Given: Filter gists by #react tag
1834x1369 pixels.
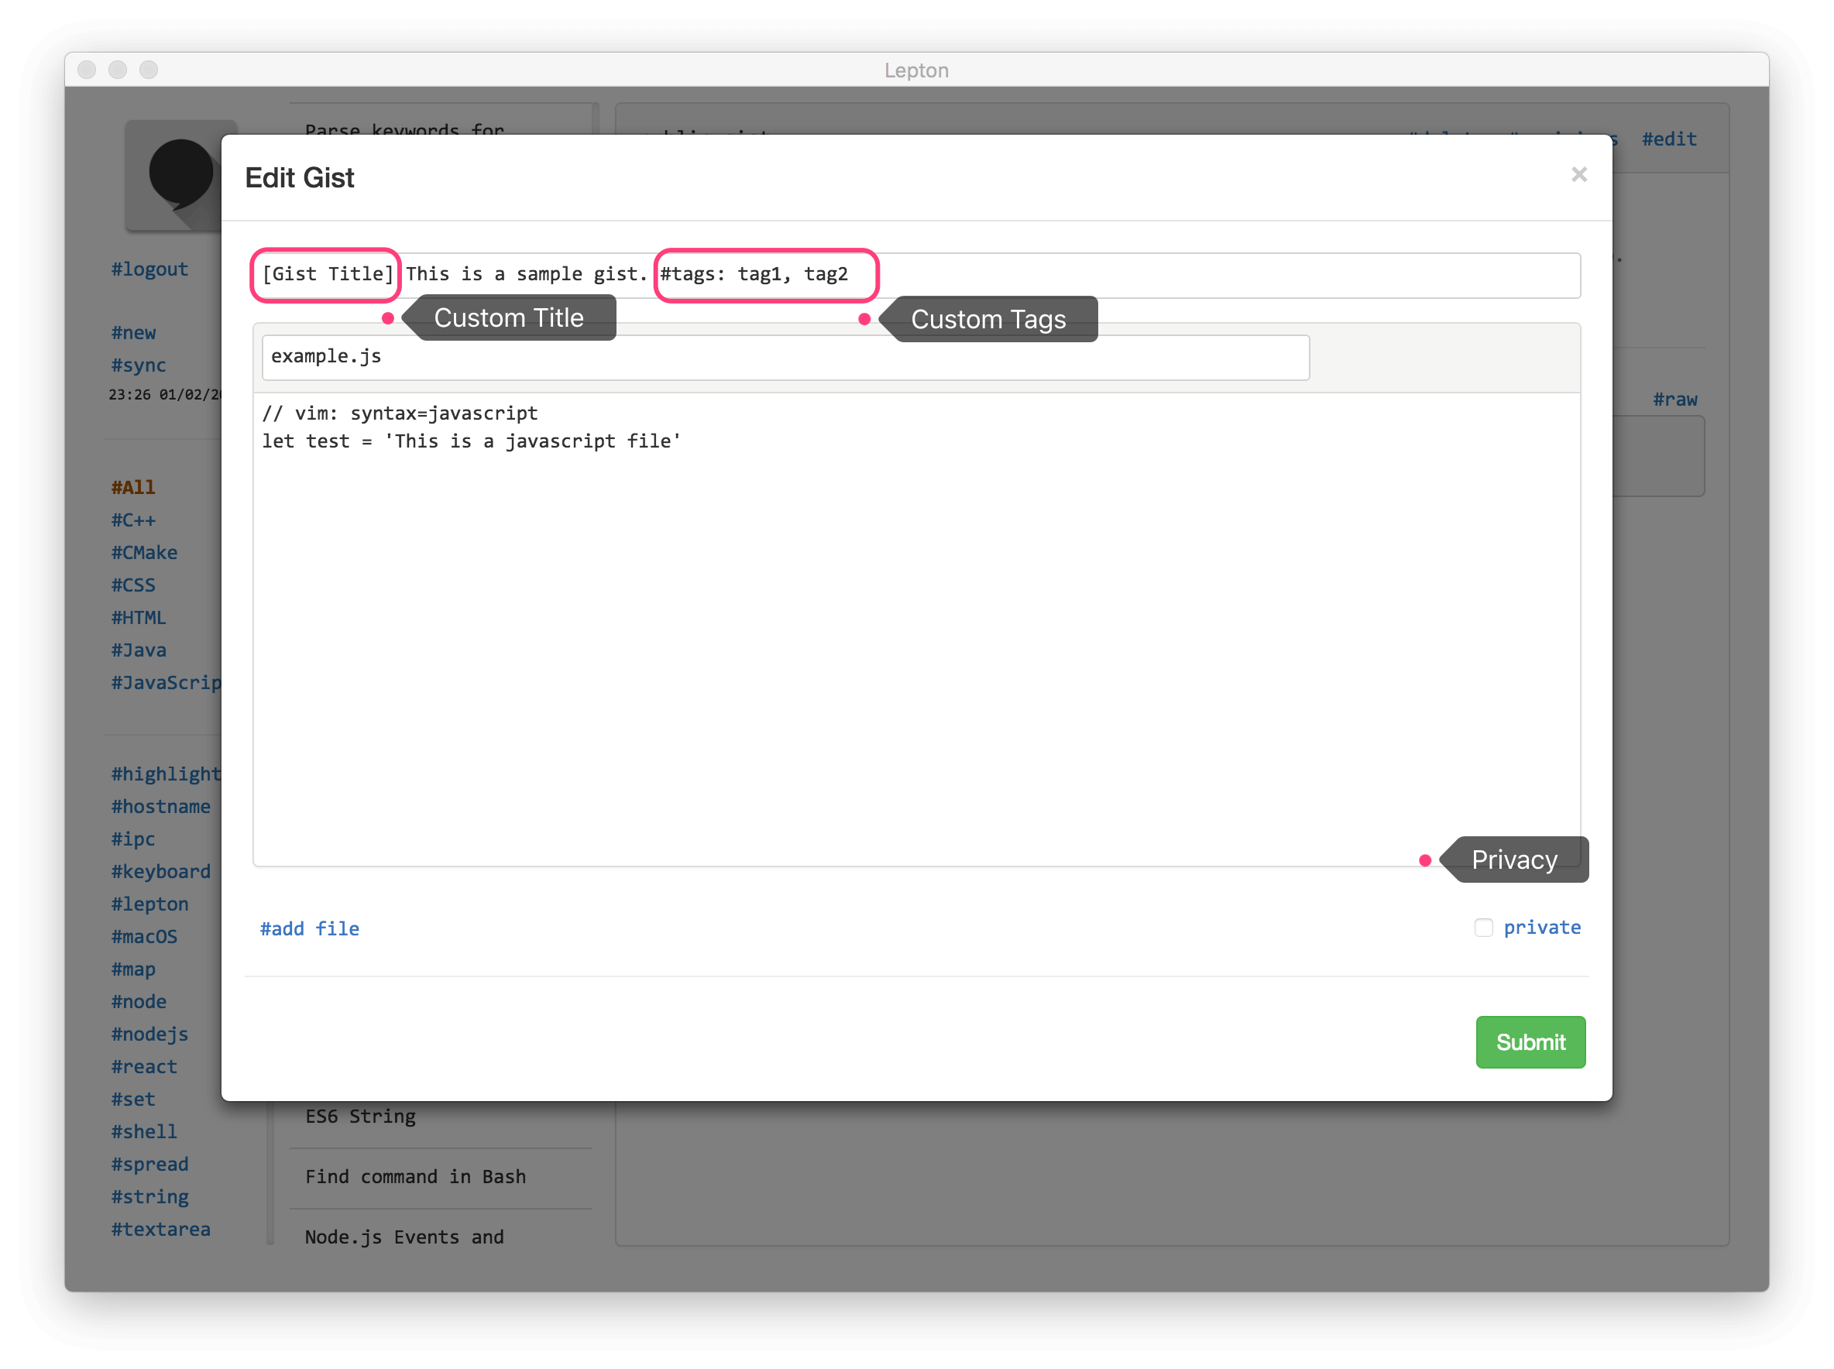Looking at the screenshot, I should pos(144,1066).
